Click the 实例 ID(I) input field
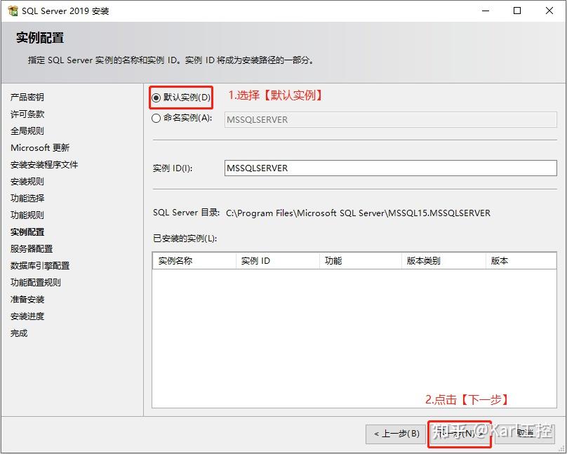Viewport: 567px width, 454px height. 391,168
